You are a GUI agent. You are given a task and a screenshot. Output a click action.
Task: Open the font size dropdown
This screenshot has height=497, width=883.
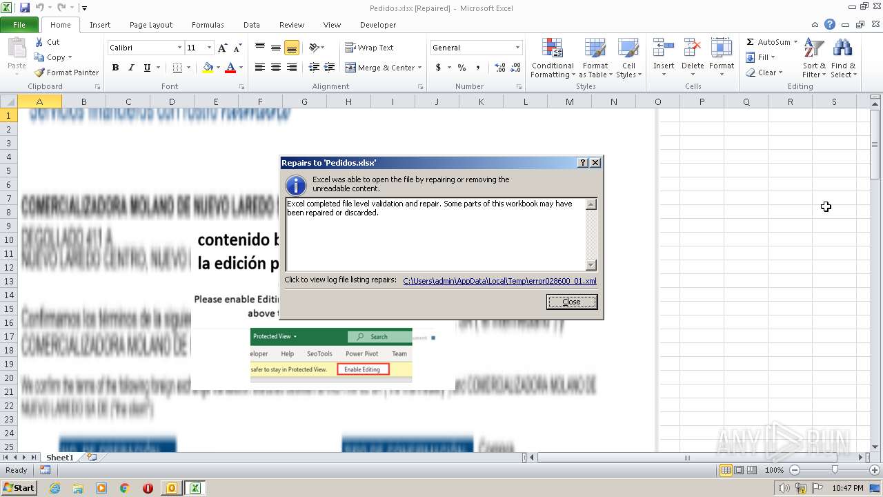(x=209, y=48)
